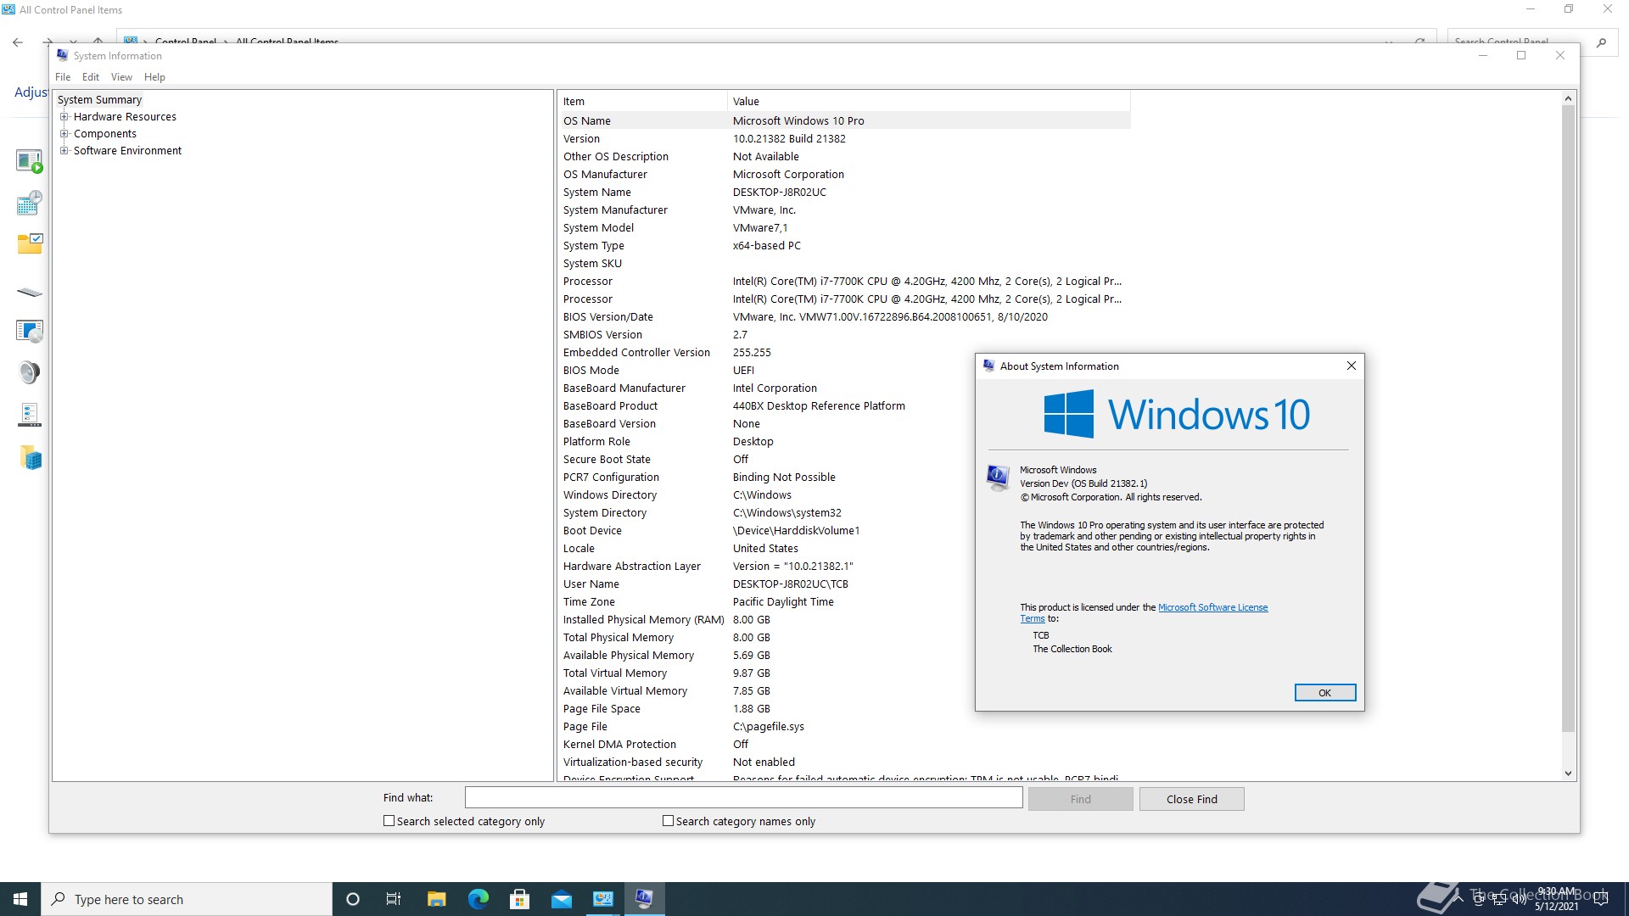
Task: Select the Kernel DMA Protection row
Action: (x=844, y=745)
